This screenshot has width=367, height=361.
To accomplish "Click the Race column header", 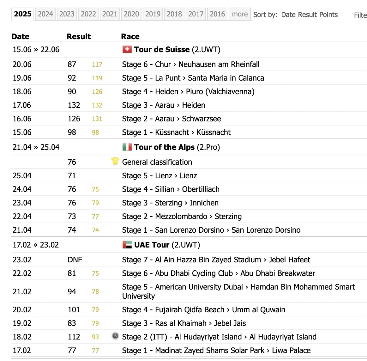I will (130, 37).
